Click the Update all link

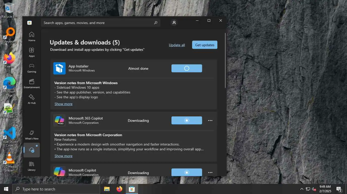pos(177,45)
